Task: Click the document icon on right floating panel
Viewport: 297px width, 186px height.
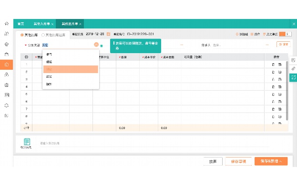Action: [293, 60]
